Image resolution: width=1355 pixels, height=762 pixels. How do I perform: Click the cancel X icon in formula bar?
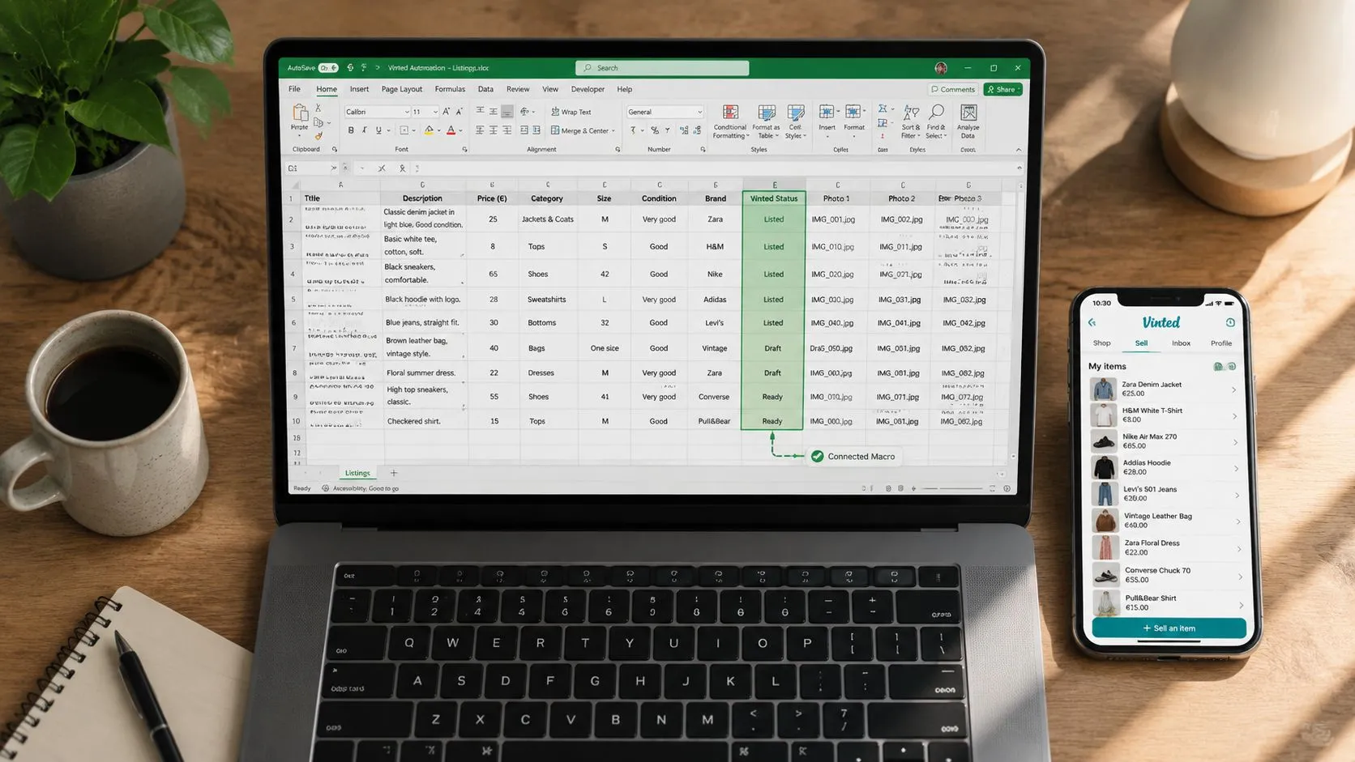[x=382, y=168]
